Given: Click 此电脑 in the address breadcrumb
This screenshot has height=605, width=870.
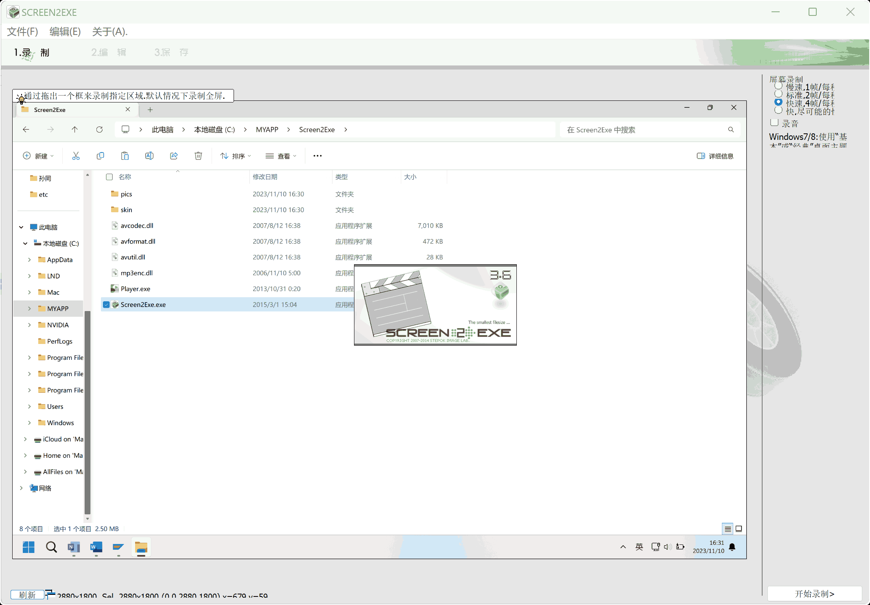Looking at the screenshot, I should tap(162, 130).
